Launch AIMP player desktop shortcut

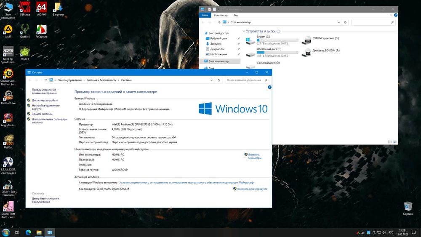point(8,31)
